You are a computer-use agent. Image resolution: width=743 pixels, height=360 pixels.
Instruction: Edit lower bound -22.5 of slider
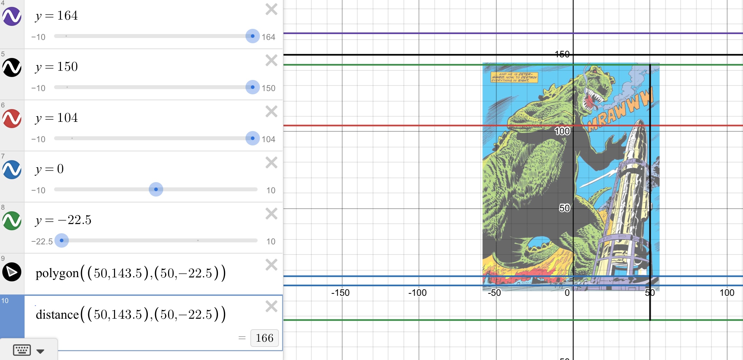coord(42,241)
